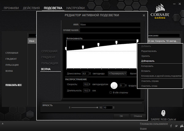
Task: Select the SABRE RGB Optical mouse icon
Action: pyautogui.click(x=163, y=113)
